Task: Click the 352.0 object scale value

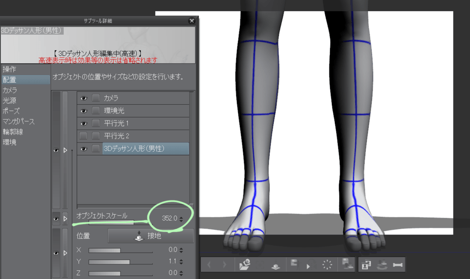Action: (x=169, y=218)
